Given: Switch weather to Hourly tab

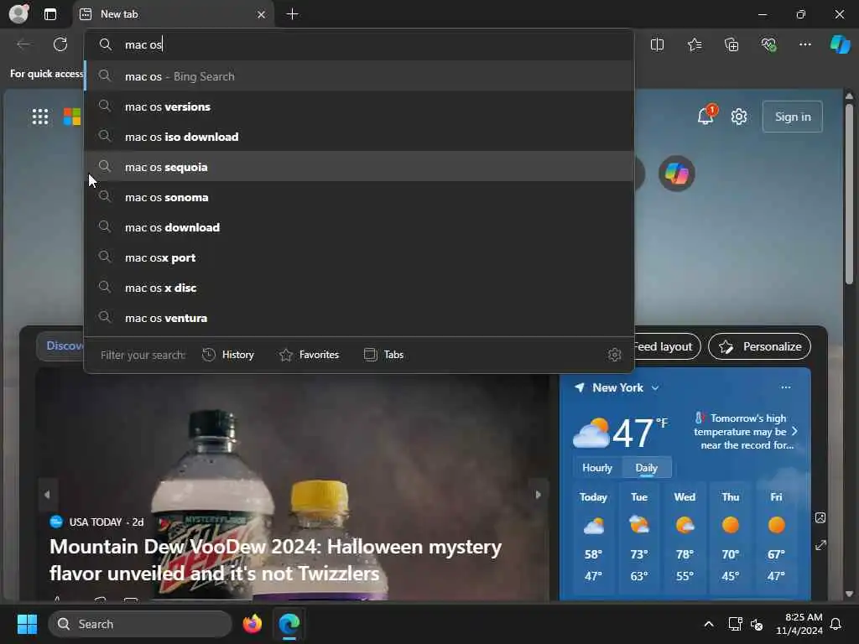Looking at the screenshot, I should 597,468.
